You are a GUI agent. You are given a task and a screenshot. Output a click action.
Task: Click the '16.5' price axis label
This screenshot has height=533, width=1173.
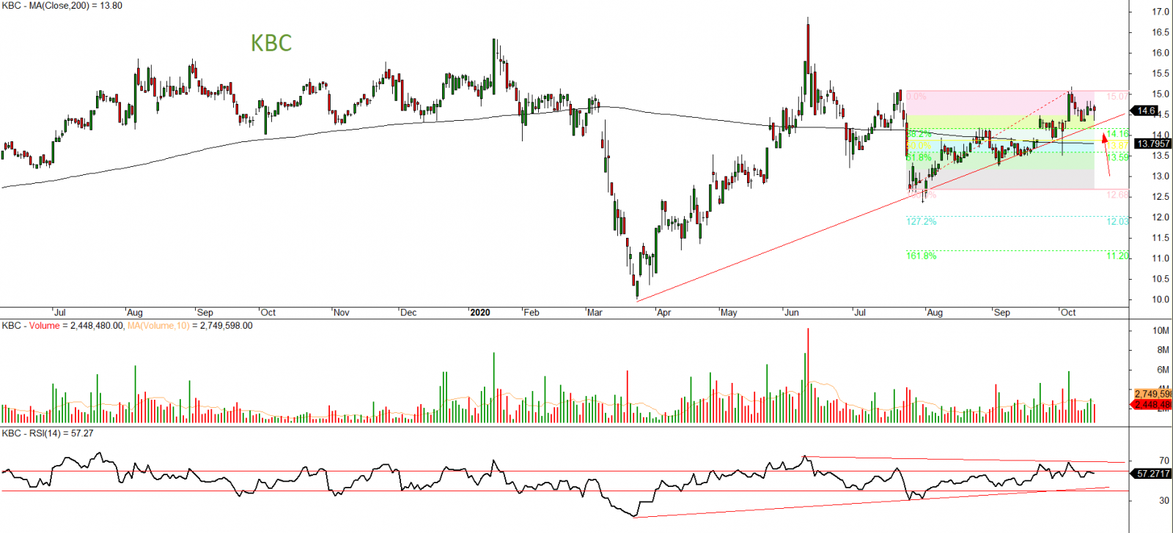[x=1161, y=32]
